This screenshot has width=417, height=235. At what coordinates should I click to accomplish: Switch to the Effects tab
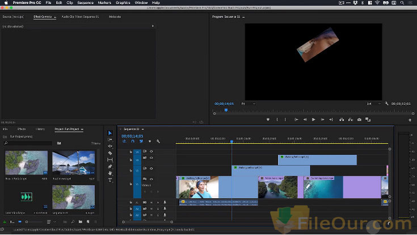[x=22, y=129]
